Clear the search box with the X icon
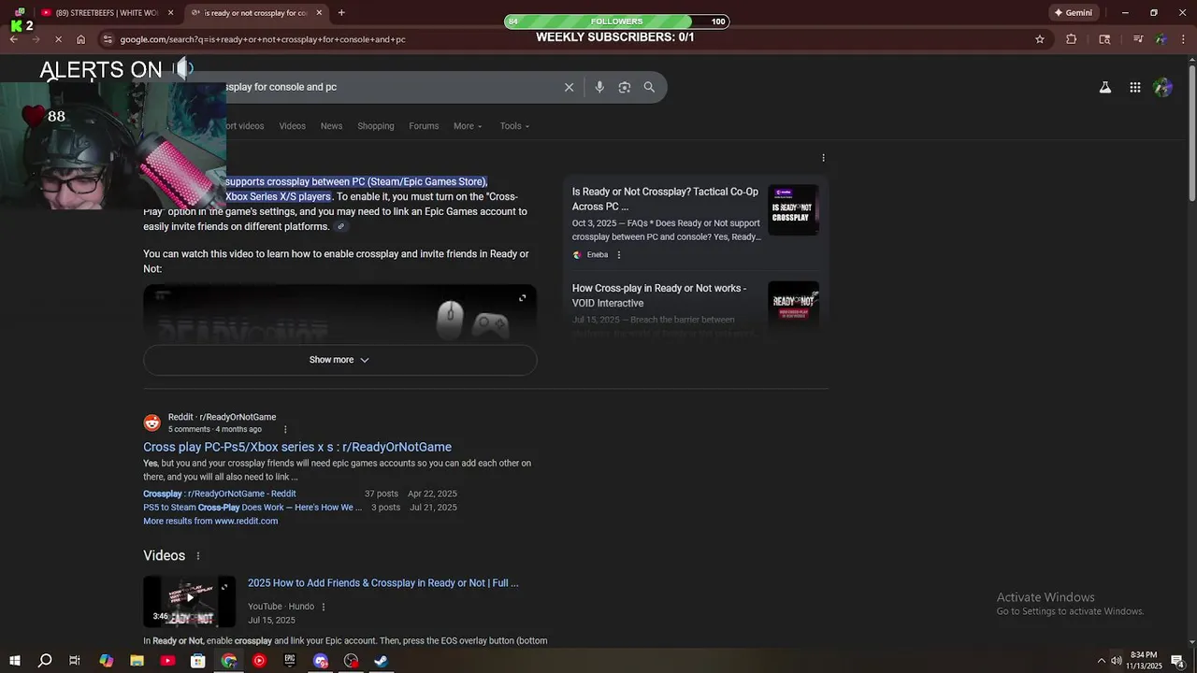 click(569, 87)
